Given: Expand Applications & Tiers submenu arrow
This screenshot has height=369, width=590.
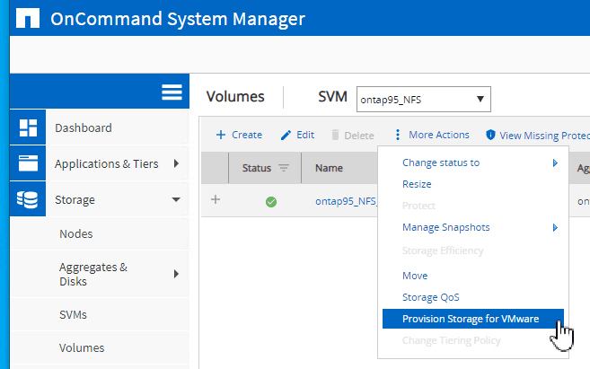Looking at the screenshot, I should (x=176, y=163).
